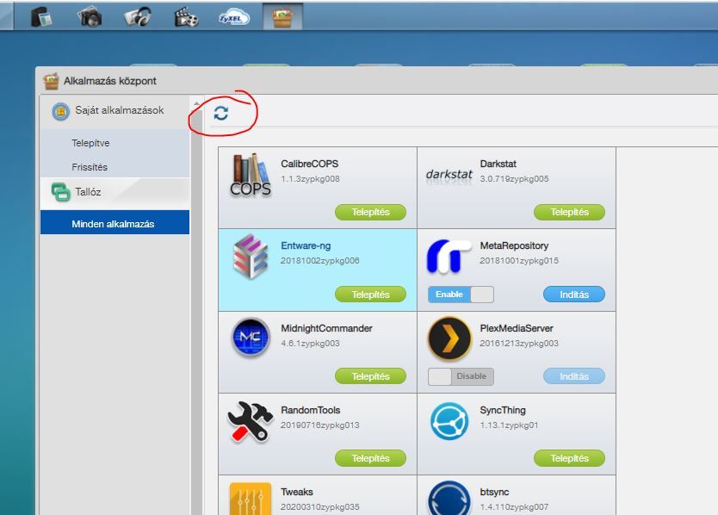Launch MetaRepository with Indítás button

pyautogui.click(x=574, y=295)
